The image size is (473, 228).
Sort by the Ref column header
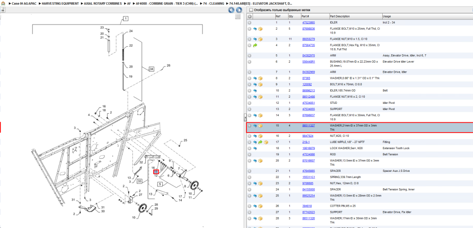point(281,16)
